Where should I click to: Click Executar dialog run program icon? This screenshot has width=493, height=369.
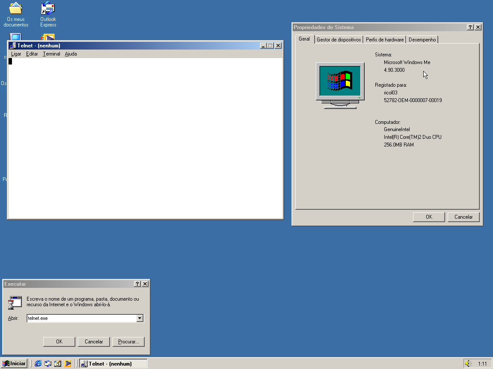pyautogui.click(x=15, y=303)
